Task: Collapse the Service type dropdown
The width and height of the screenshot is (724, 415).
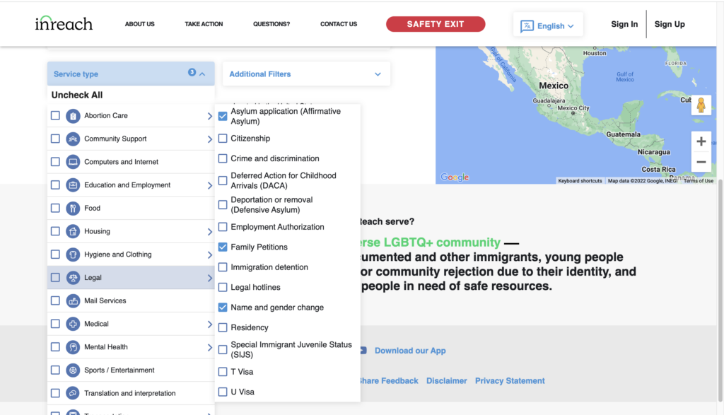Action: point(202,74)
